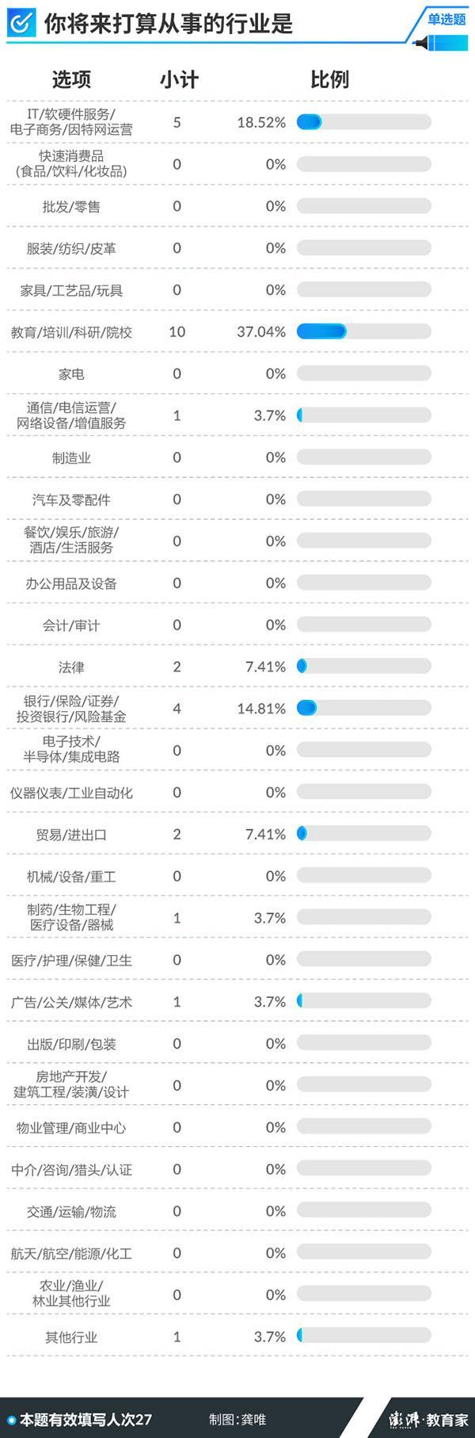Image resolution: width=475 pixels, height=1438 pixels.
Task: Click the blue checkmark icon beside the title
Action: [21, 24]
